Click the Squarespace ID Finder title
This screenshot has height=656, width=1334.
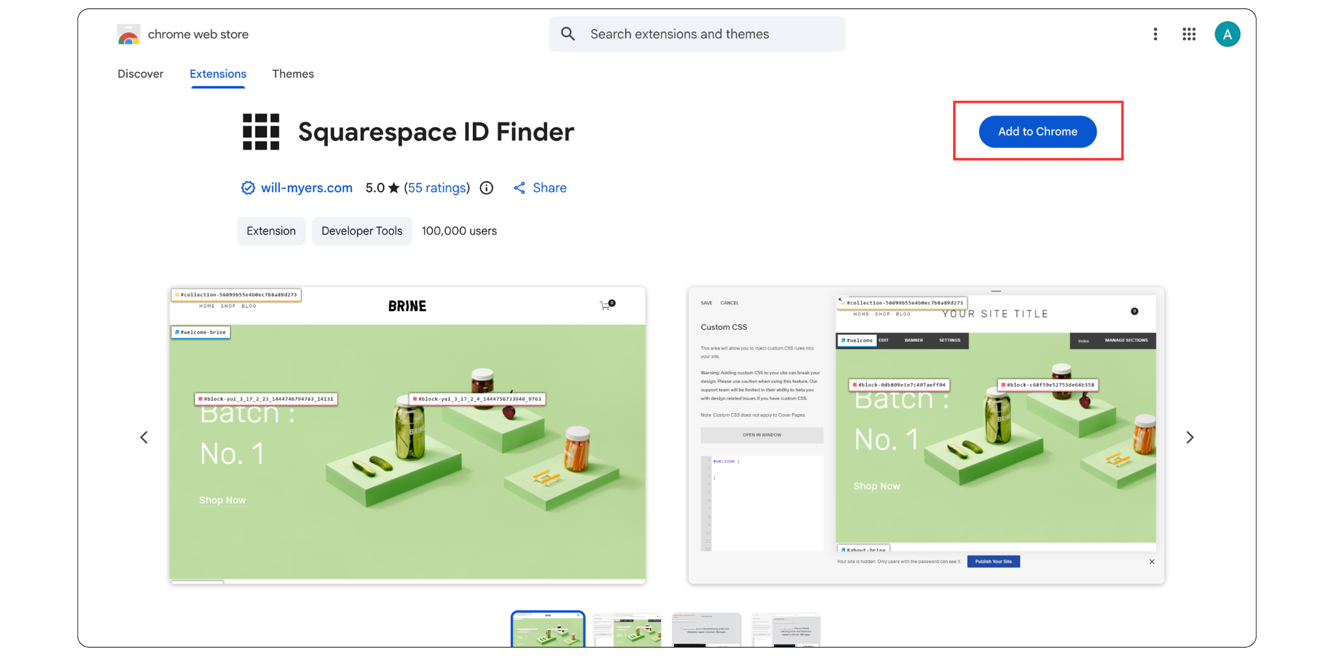point(436,131)
